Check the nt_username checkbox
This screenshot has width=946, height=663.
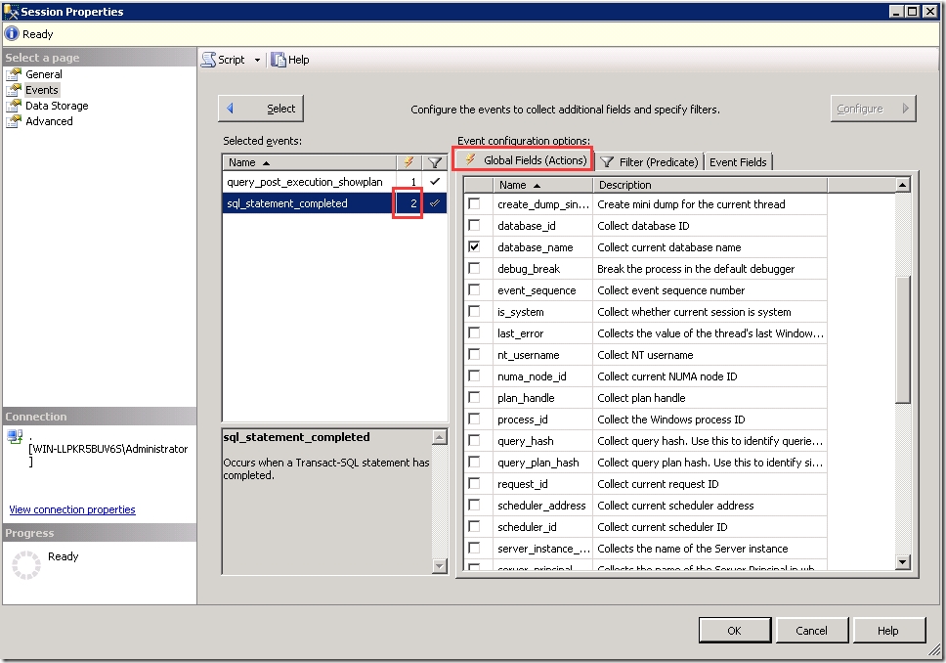tap(474, 354)
